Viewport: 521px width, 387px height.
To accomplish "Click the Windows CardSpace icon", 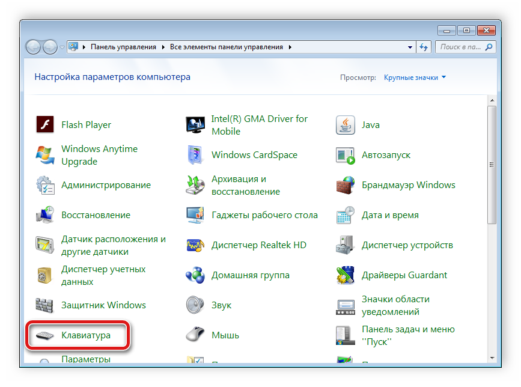I will point(195,155).
